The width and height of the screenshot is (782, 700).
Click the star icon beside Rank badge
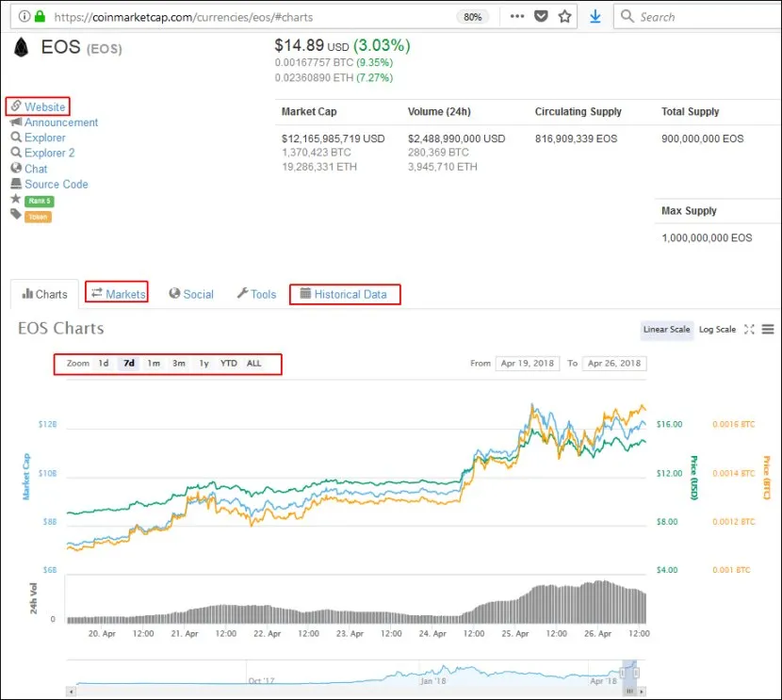click(15, 199)
